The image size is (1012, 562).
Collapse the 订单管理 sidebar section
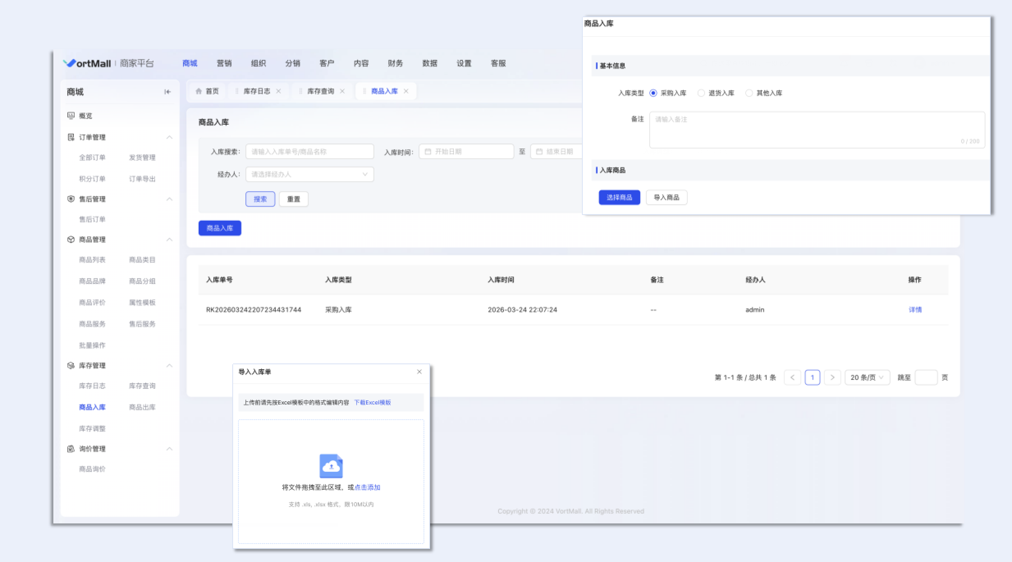click(x=169, y=137)
